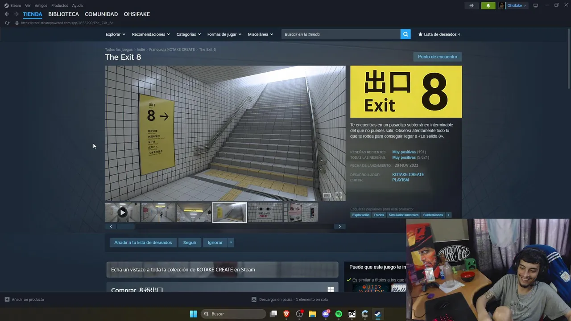Screen dimensions: 571x321
Task: Open the dropdown arrow next to Ignorar
Action: pos(231,243)
